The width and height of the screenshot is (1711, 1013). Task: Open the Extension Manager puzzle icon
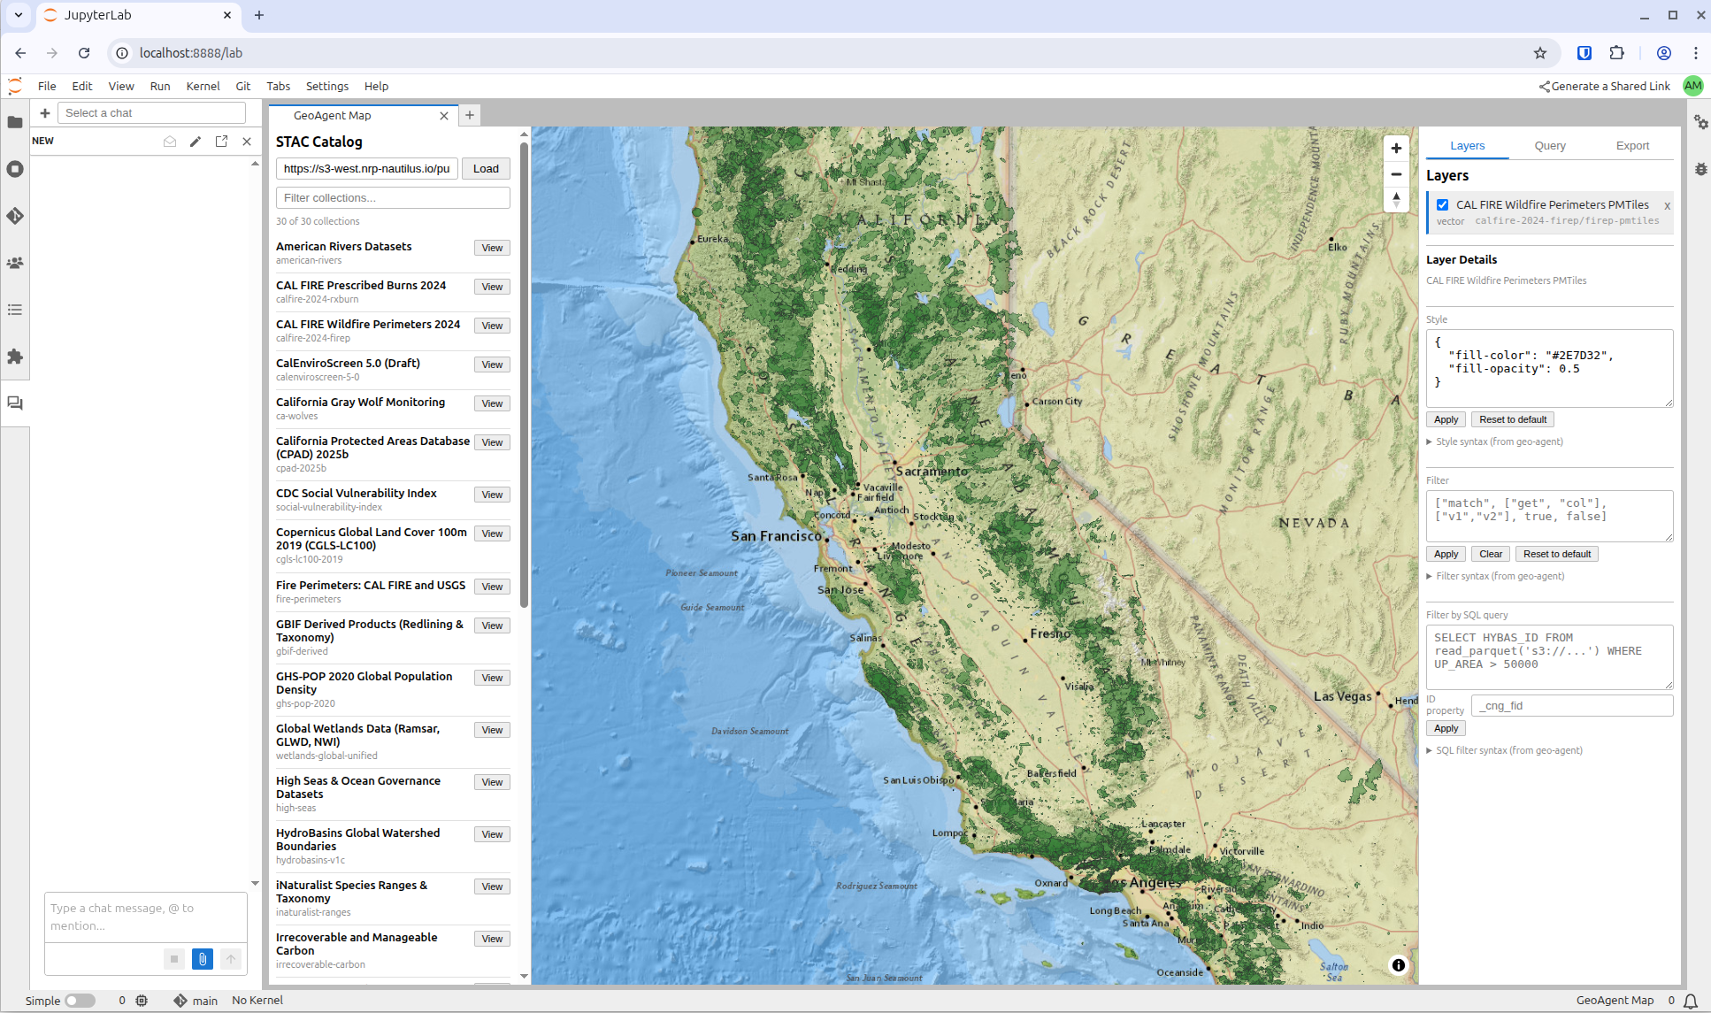coord(15,357)
